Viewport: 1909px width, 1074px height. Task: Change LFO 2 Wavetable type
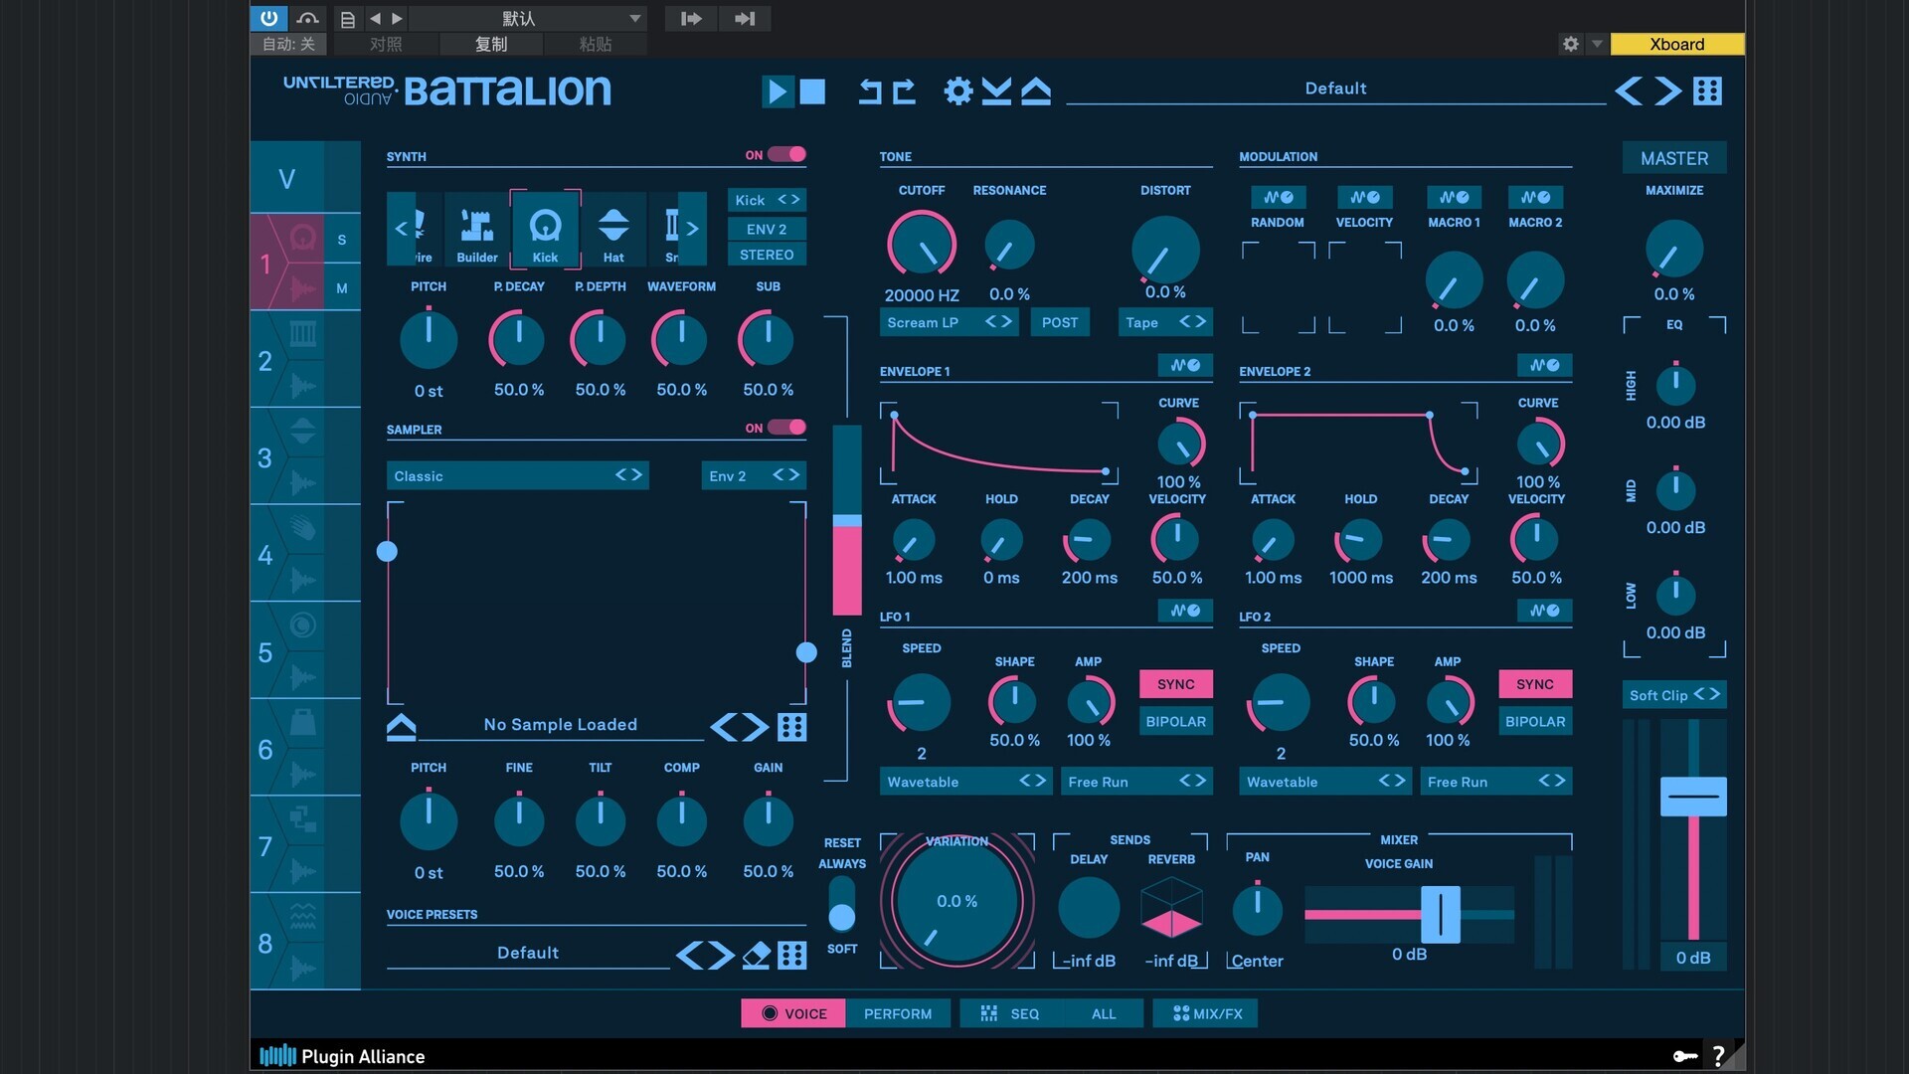1325,782
